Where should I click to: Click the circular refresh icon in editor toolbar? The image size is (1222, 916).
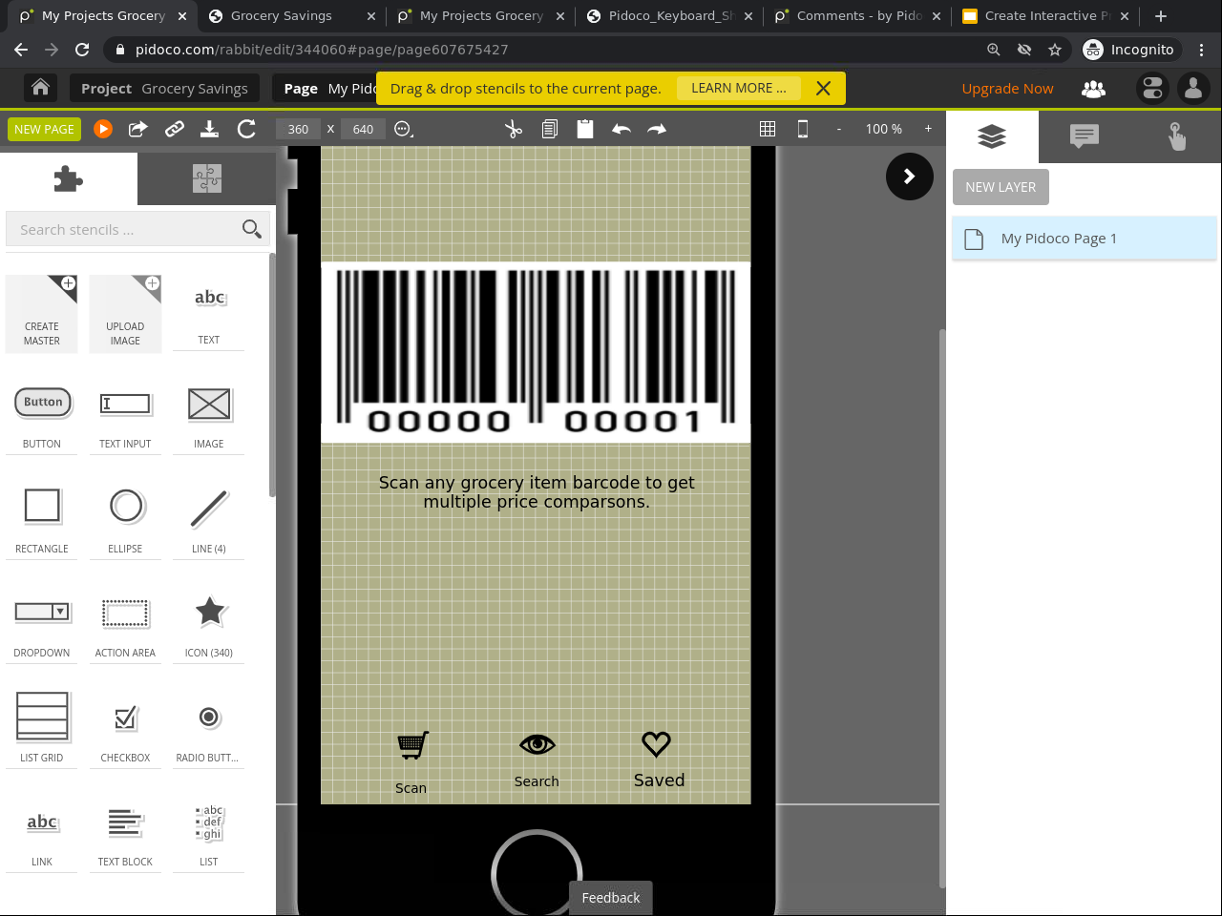[x=246, y=129]
